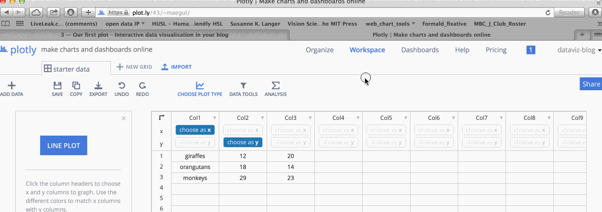Screen dimensions: 602x212
Task: Open the Col1 header dropdown arrow
Action: point(215,118)
